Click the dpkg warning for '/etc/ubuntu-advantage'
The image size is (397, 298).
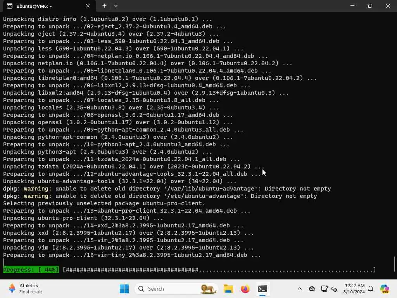tap(160, 196)
